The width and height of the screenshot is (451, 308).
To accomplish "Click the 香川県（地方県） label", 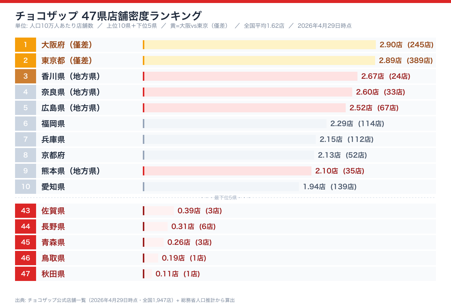I will click(71, 76).
